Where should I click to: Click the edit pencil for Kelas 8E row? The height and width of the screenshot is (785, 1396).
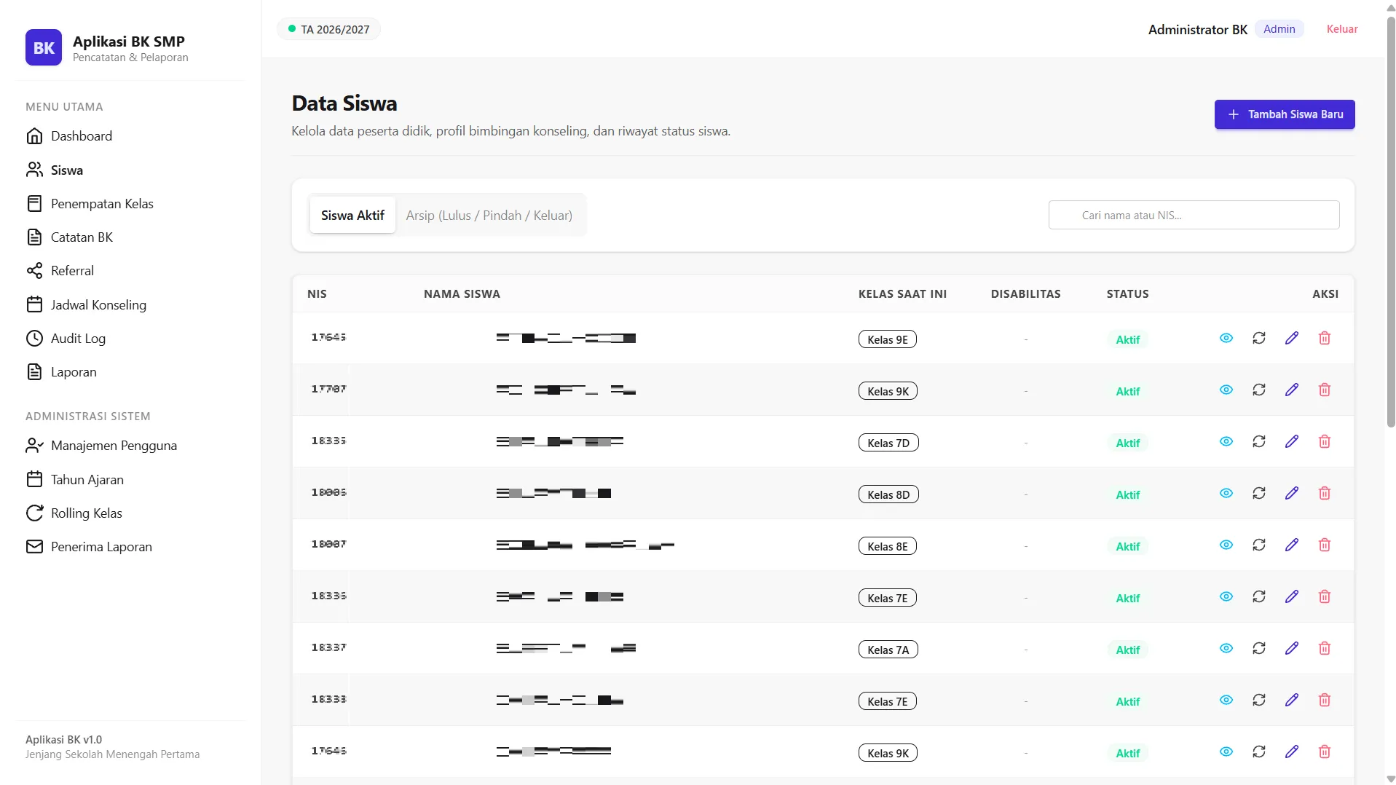pyautogui.click(x=1292, y=545)
